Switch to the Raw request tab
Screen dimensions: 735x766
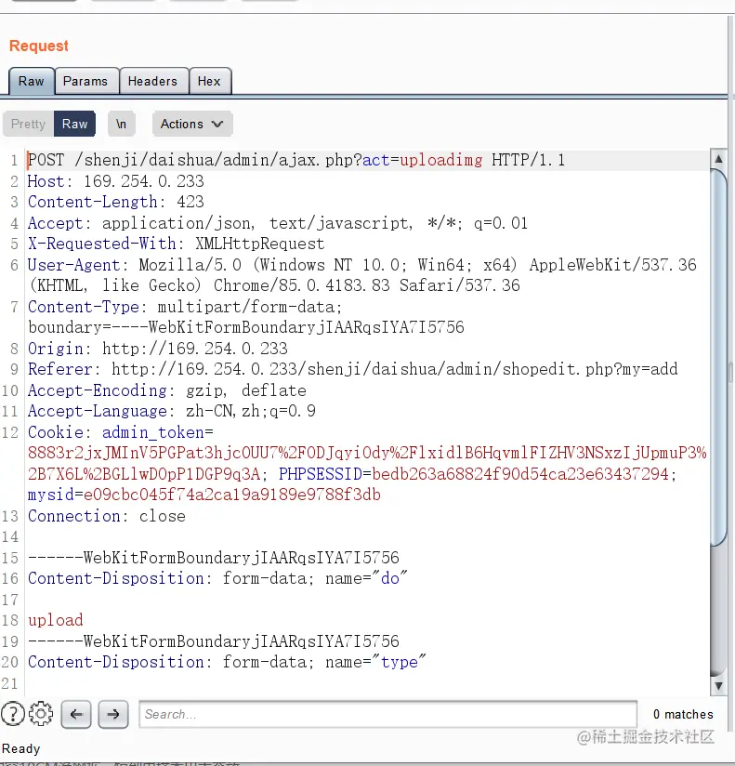click(x=32, y=81)
